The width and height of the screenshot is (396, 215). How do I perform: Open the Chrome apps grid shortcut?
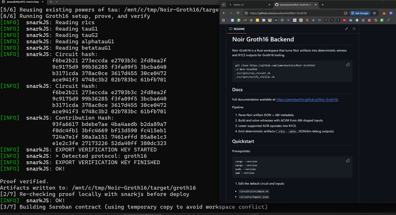223,20
